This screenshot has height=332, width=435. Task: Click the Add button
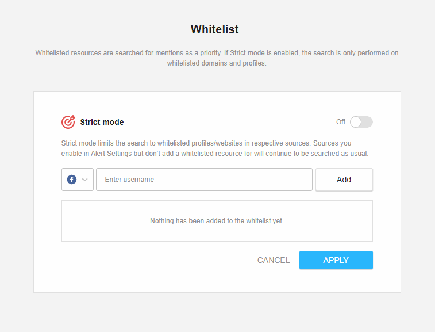[344, 180]
